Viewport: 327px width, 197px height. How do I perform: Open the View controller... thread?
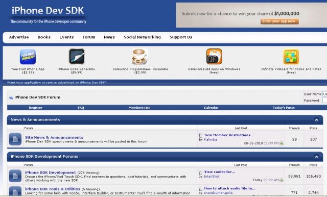pos(219,172)
